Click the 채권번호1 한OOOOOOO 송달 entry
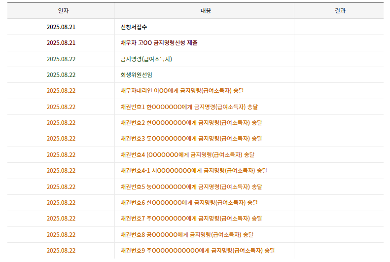Image resolution: width=390 pixels, height=262 pixels. (189, 107)
